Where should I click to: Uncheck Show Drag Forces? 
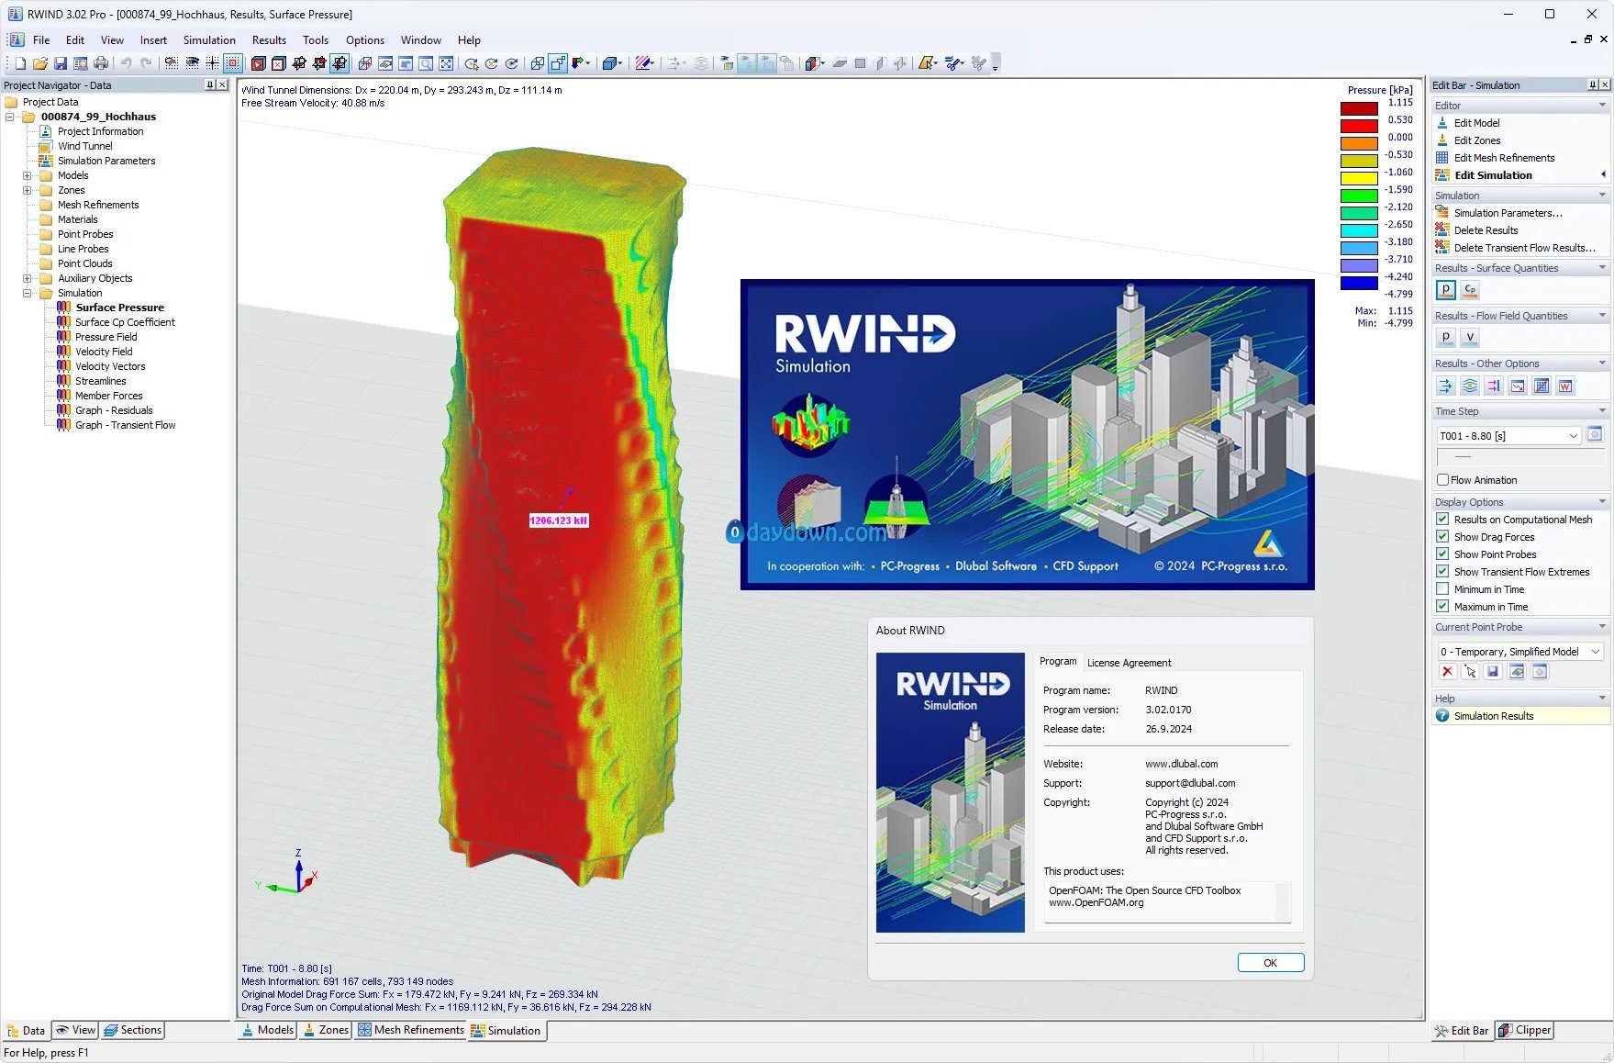tap(1442, 537)
